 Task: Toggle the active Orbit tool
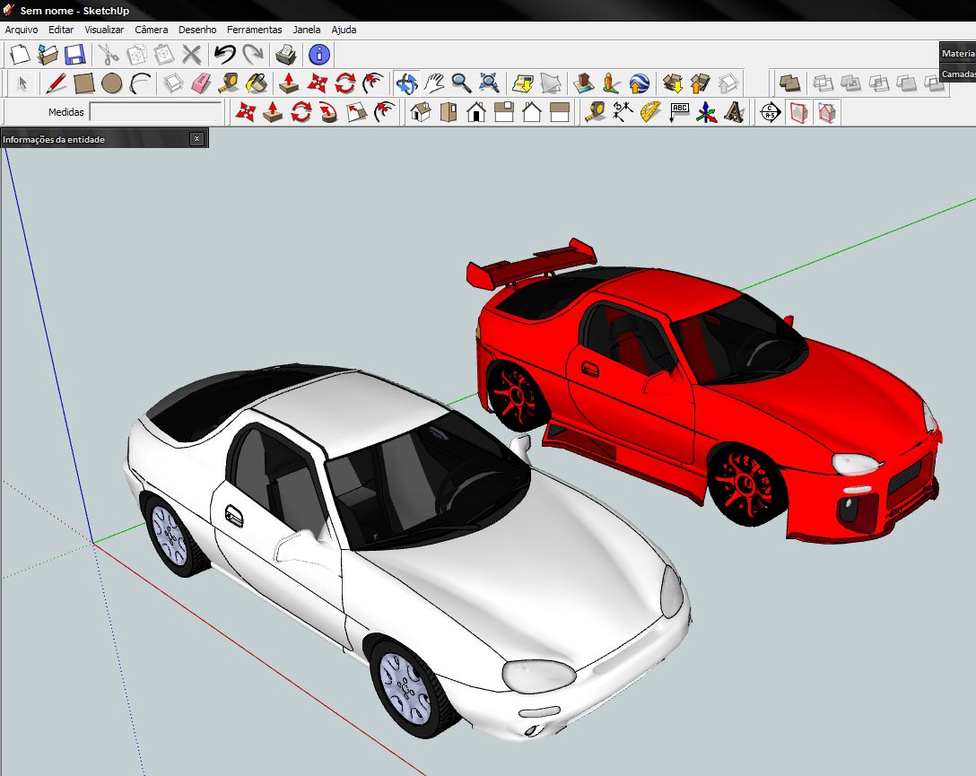(406, 83)
